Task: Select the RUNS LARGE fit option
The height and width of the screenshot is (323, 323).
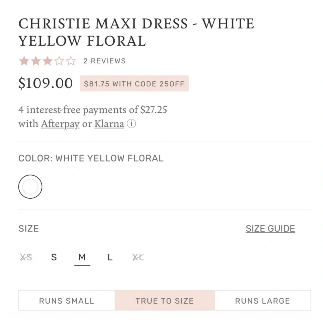Action: point(262,301)
